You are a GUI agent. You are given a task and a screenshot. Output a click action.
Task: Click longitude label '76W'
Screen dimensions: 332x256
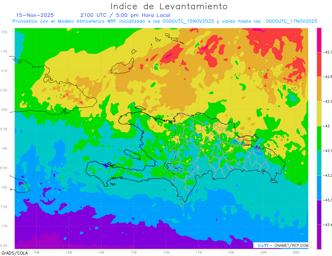click(36, 252)
